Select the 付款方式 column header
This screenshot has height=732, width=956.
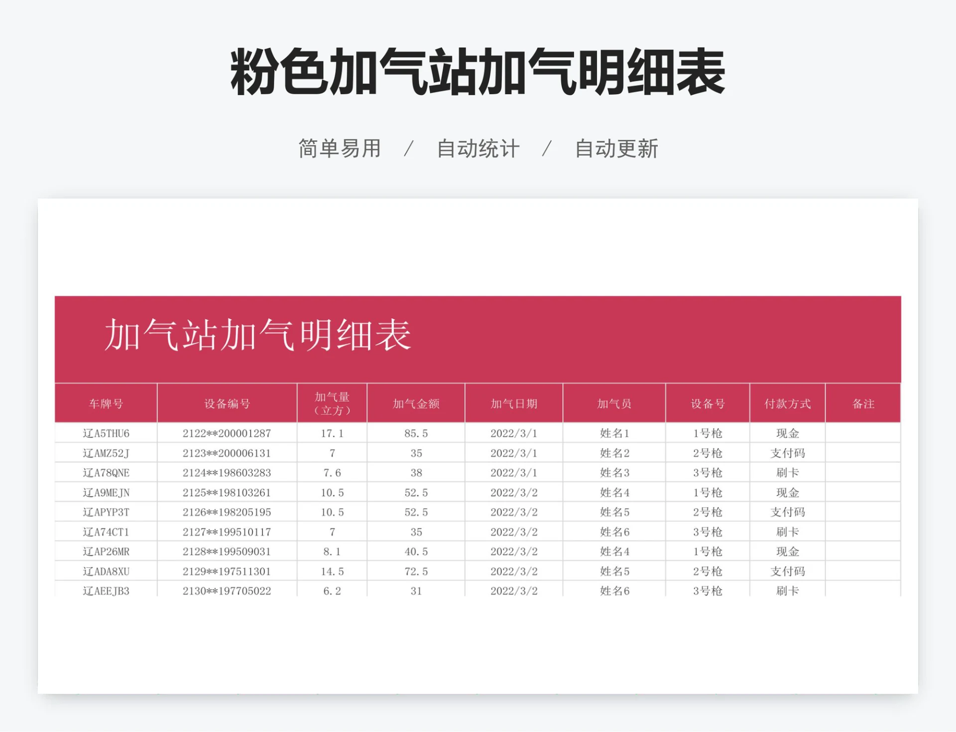pyautogui.click(x=787, y=404)
